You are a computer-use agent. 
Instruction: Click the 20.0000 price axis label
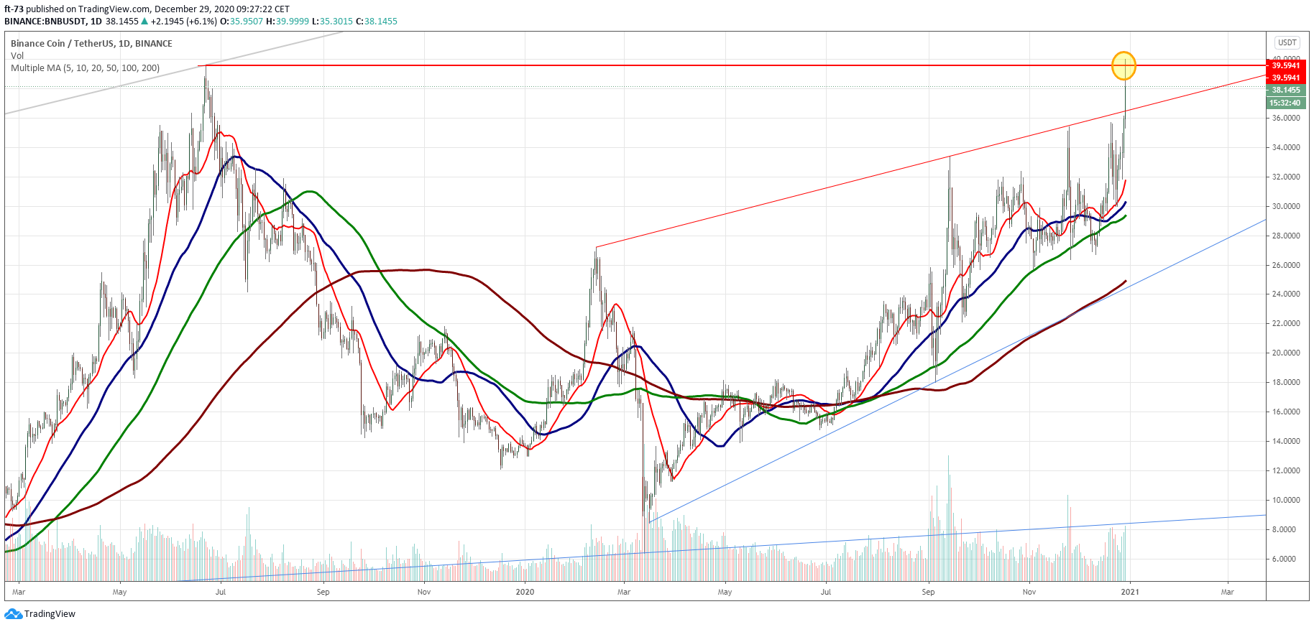click(x=1286, y=353)
